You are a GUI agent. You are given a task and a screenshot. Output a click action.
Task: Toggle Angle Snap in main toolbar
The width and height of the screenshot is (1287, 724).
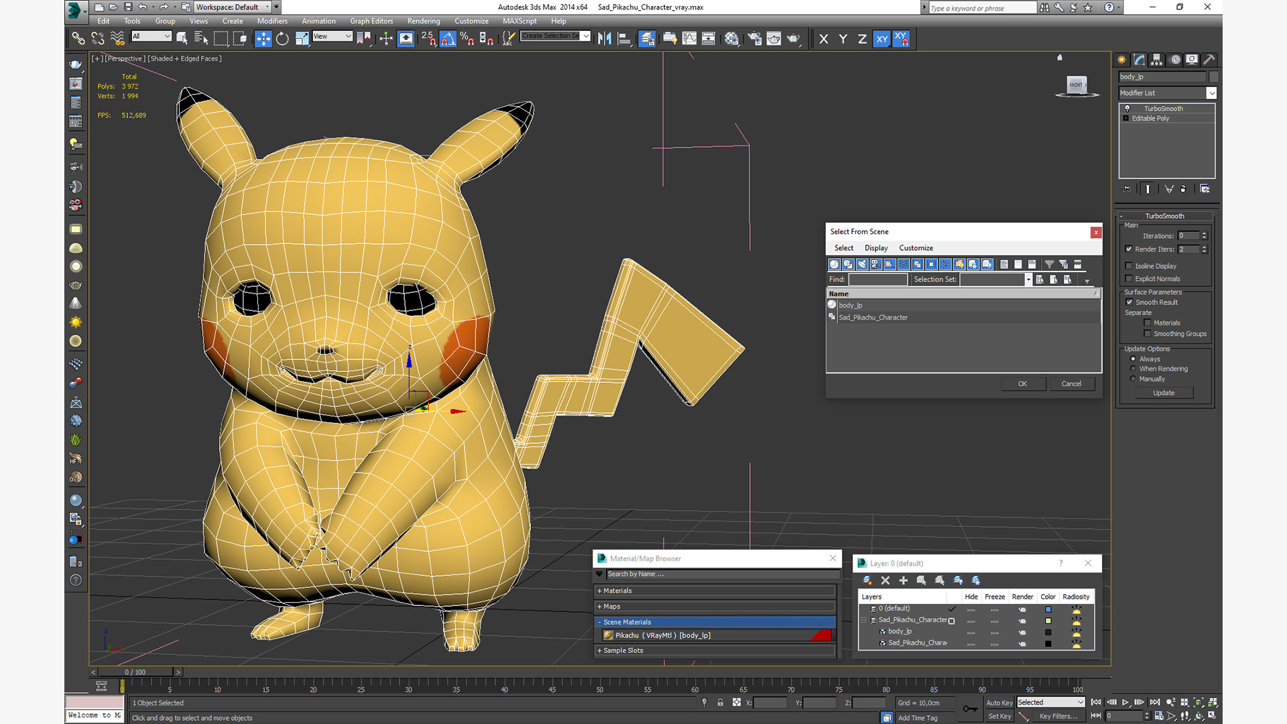(448, 39)
